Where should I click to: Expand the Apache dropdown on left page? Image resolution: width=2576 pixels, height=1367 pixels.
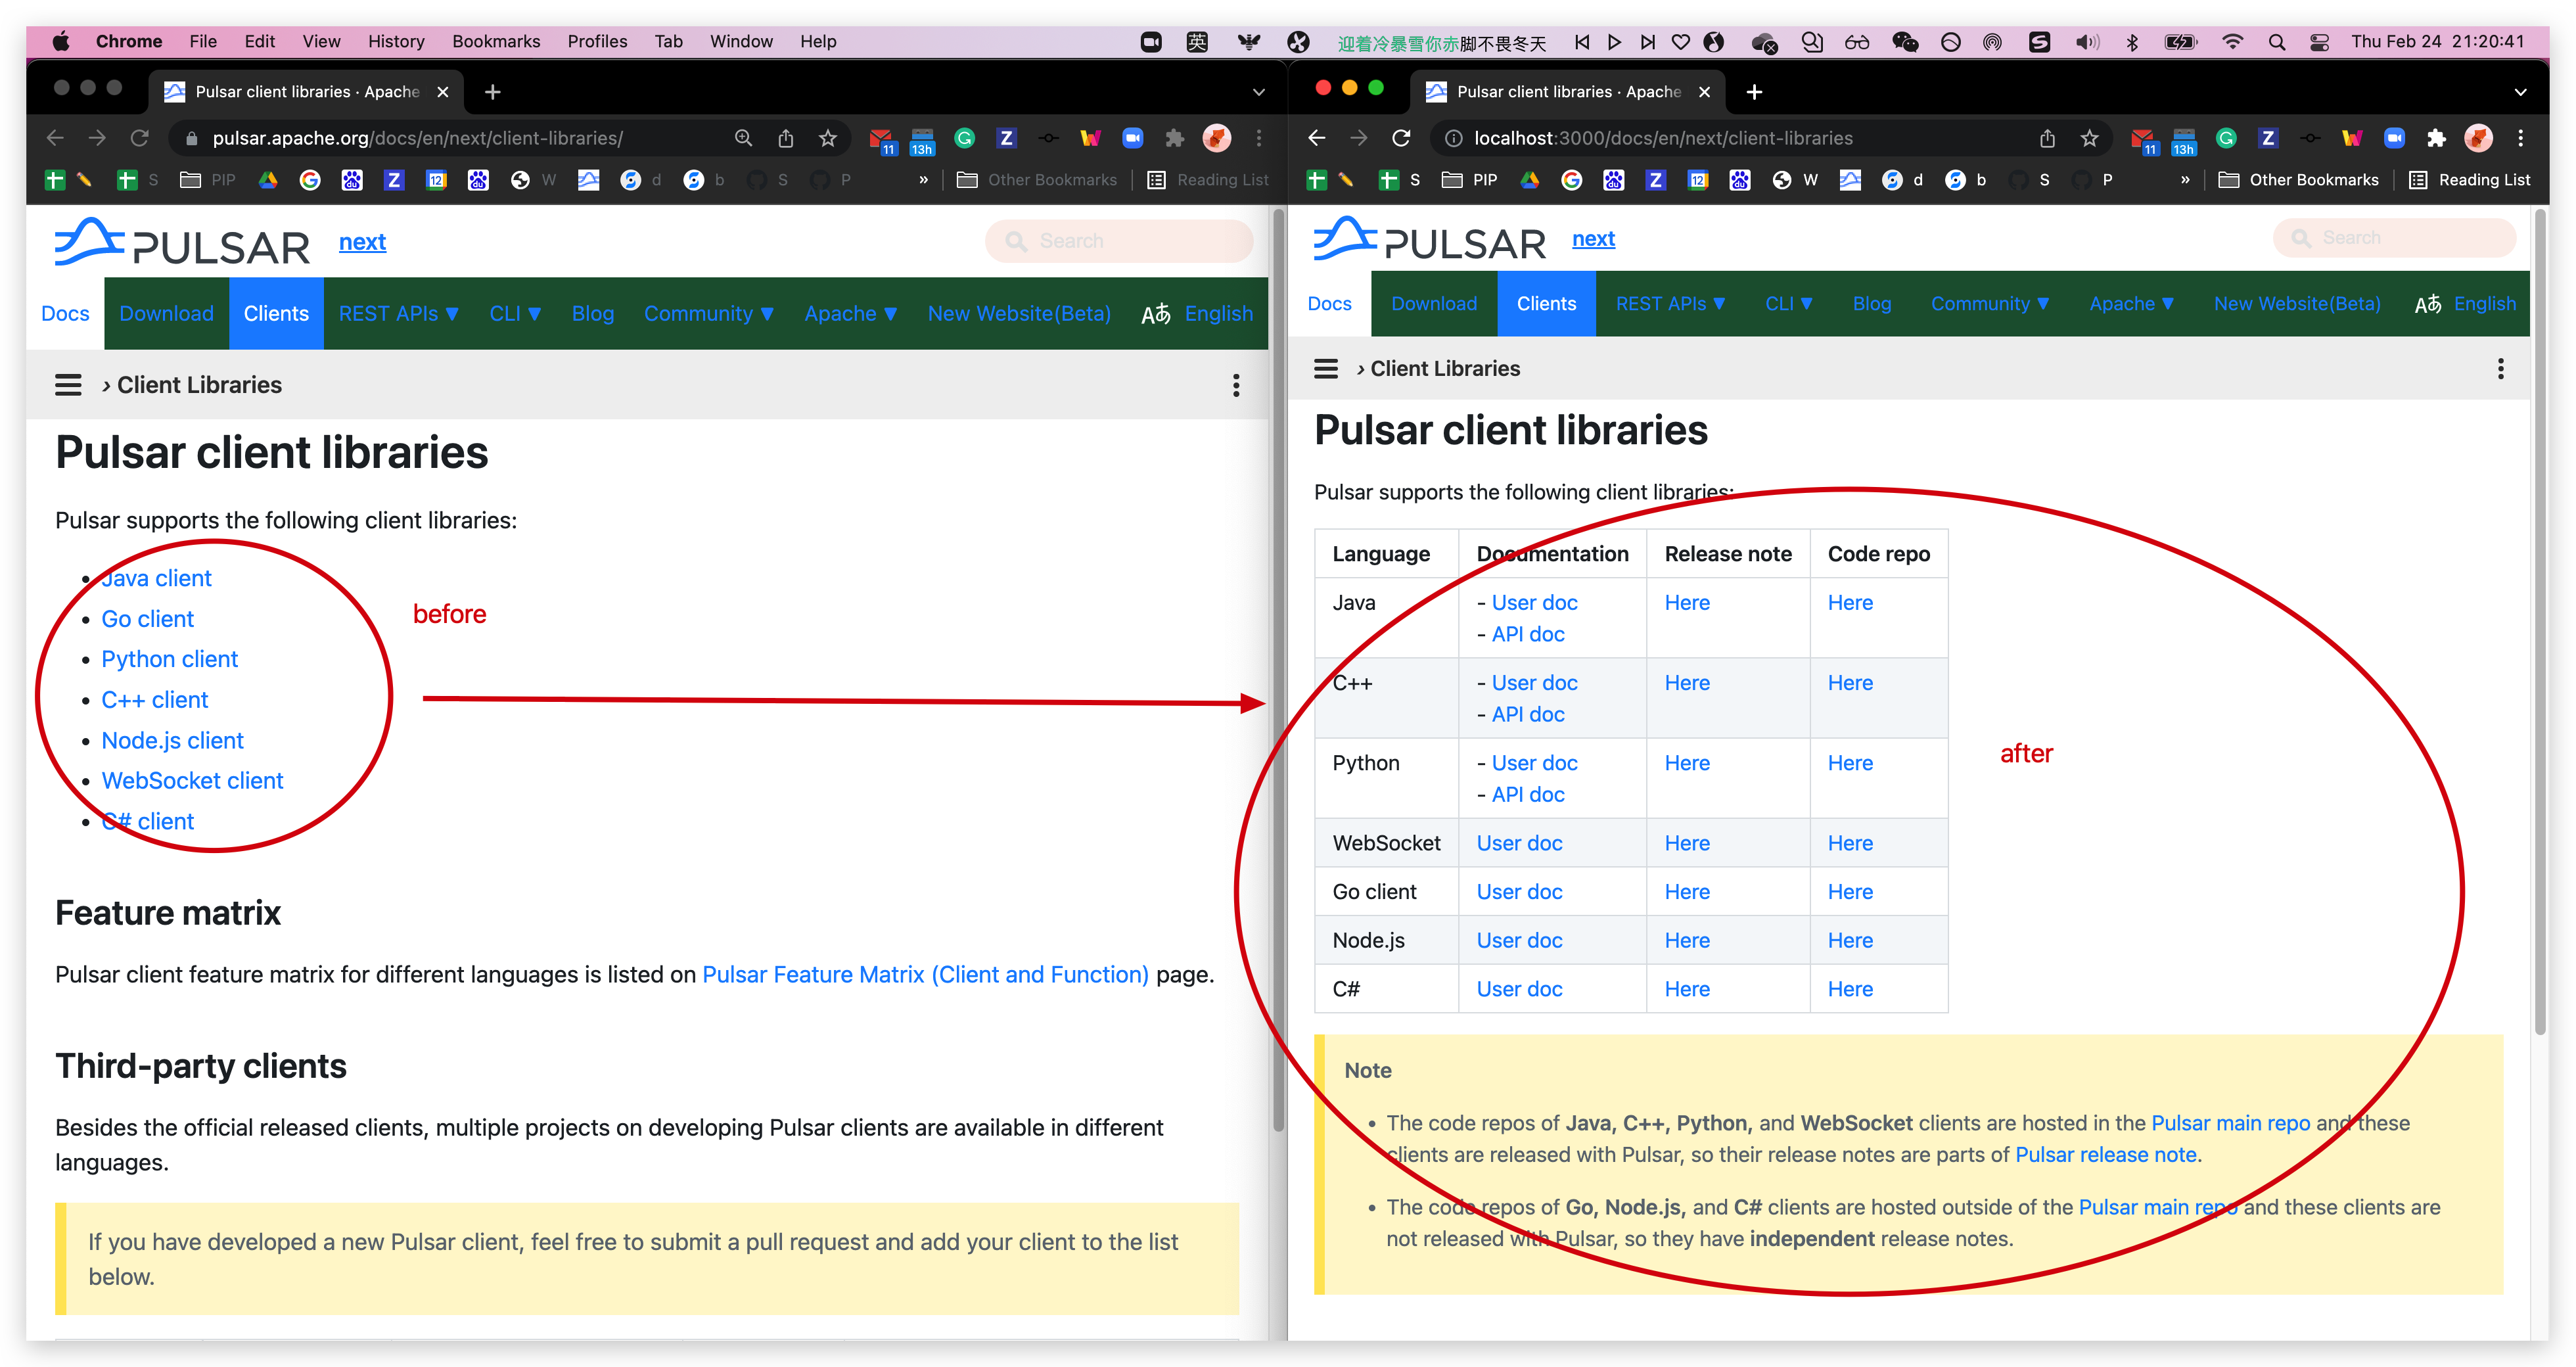[x=850, y=313]
